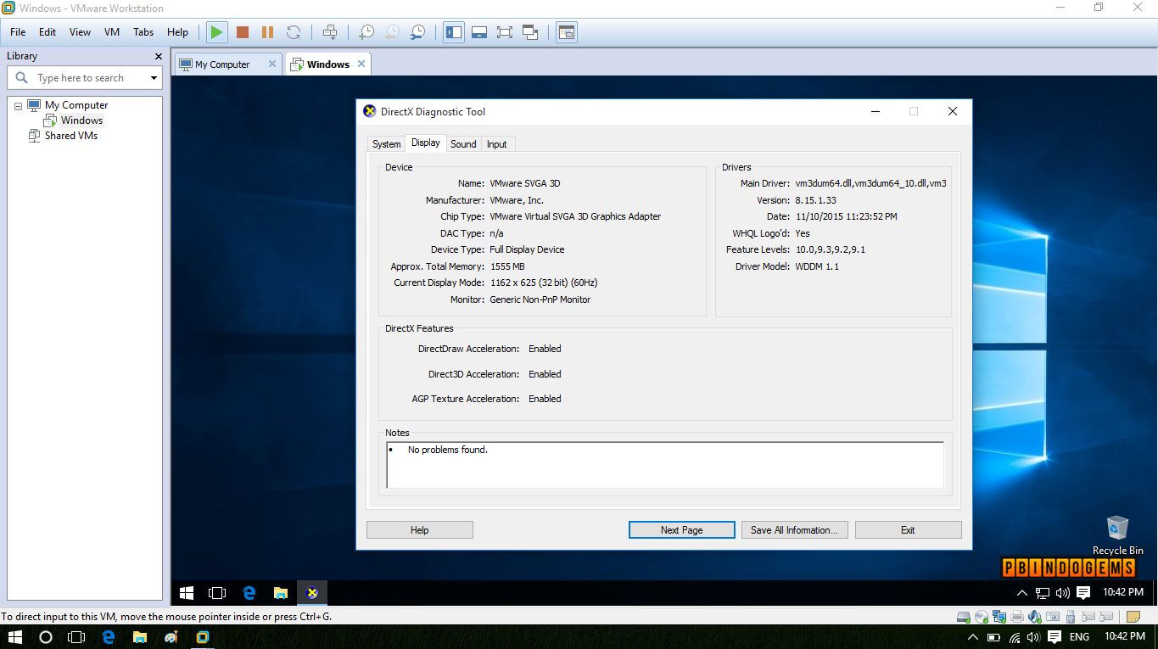
Task: Click the CD/DVD device status icon
Action: [982, 617]
